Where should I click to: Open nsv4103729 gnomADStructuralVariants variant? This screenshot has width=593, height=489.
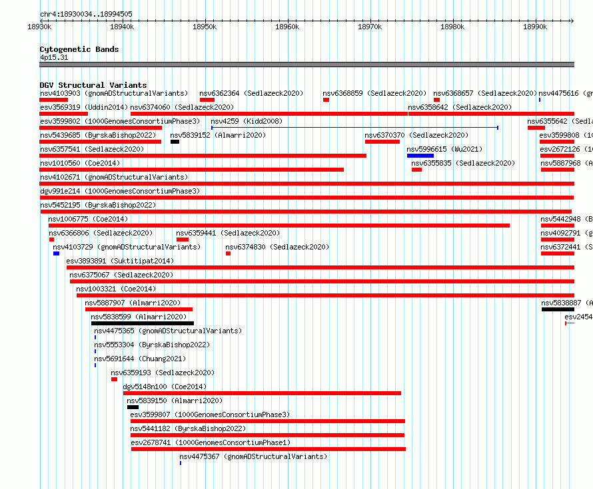(x=127, y=247)
